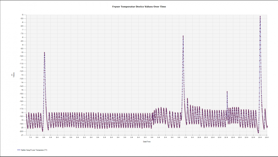The image size is (278, 157).
Task: Click the first peak near -10 degrees
Action: point(44,53)
